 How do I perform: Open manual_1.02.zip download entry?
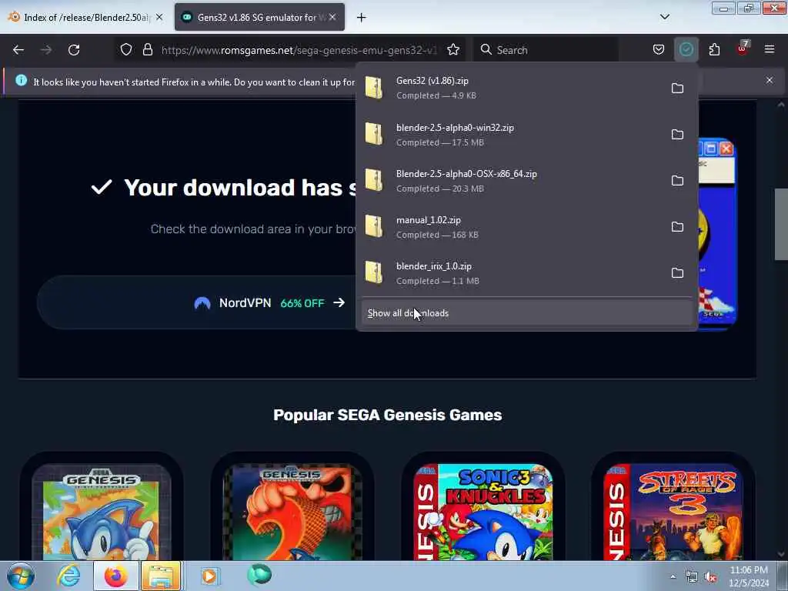(x=513, y=227)
